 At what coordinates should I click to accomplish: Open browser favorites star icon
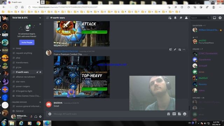[189, 7]
